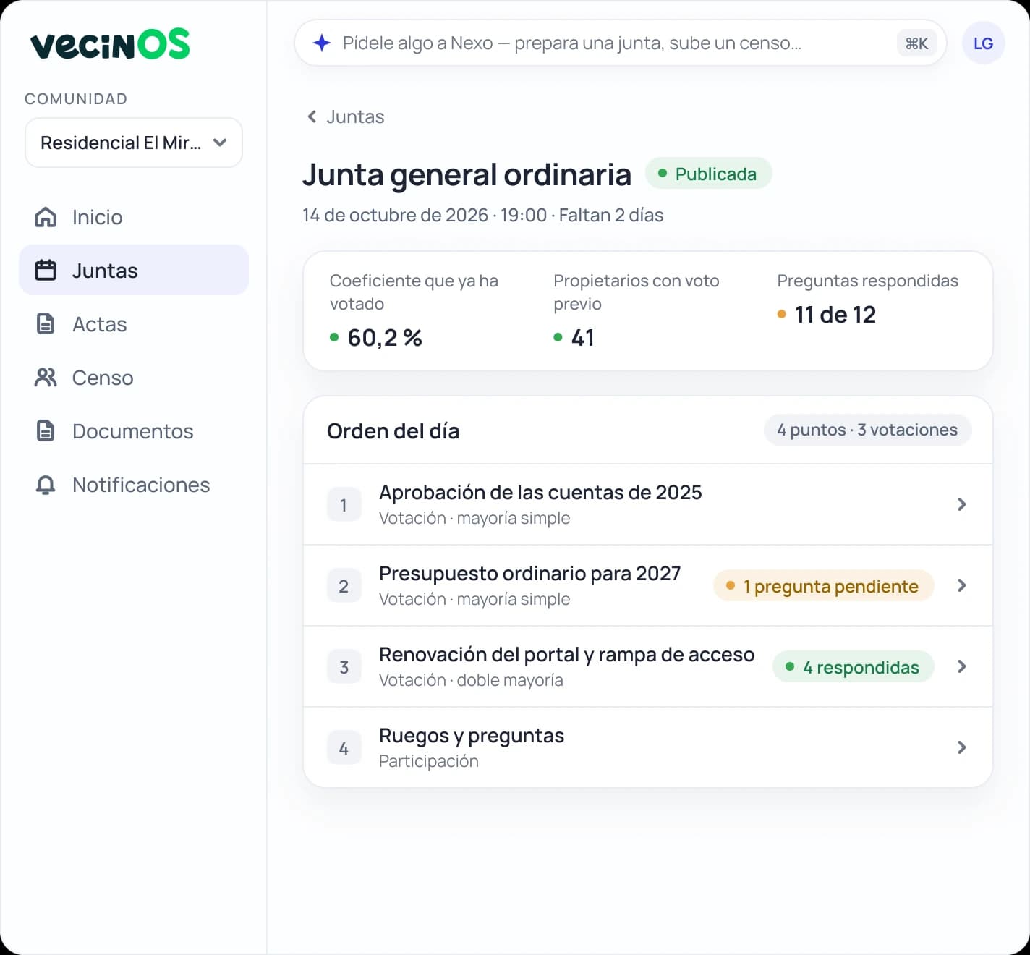Image resolution: width=1030 pixels, height=955 pixels.
Task: Click the Actas document icon
Action: pos(46,324)
